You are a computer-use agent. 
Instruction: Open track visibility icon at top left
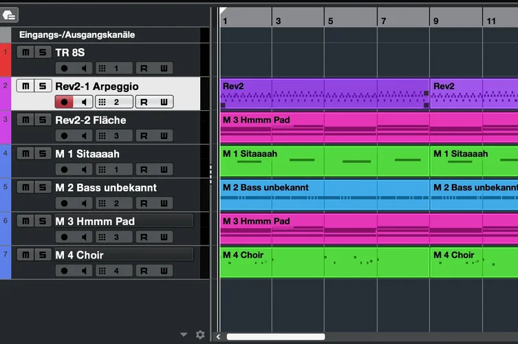[9, 15]
